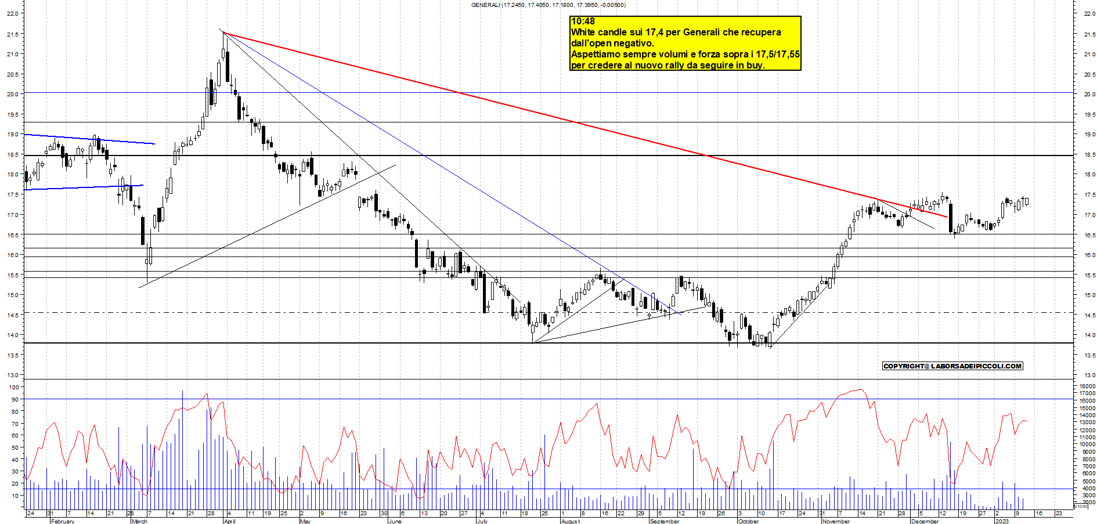
Task: Click the 'per credere al nuovo rally' line
Action: pyautogui.click(x=667, y=66)
